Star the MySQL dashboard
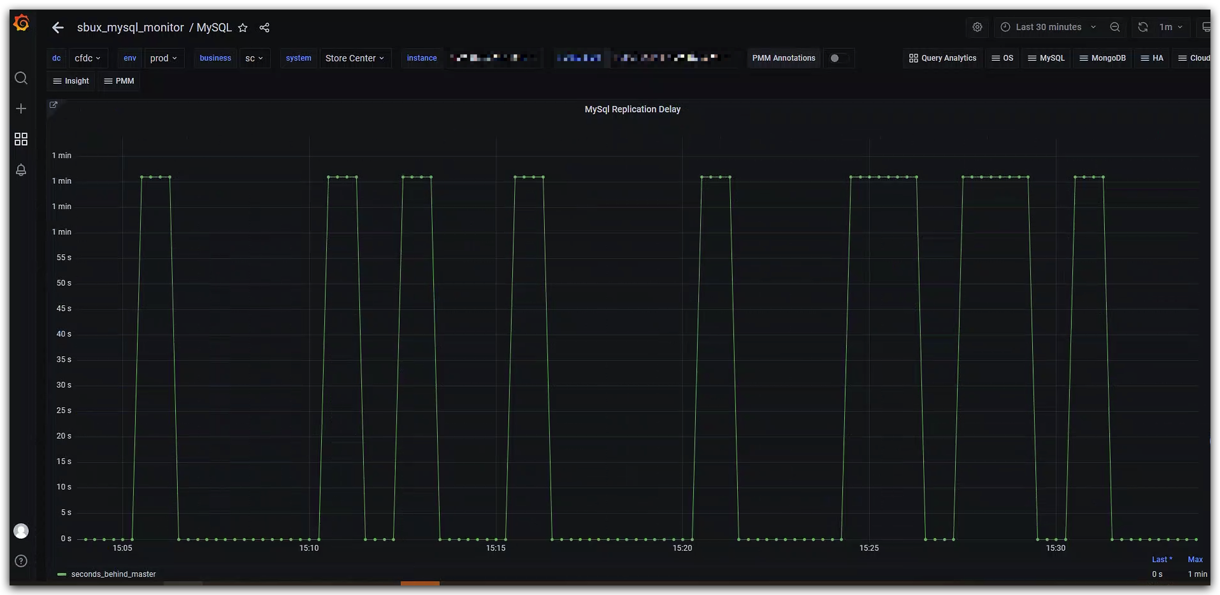The height and width of the screenshot is (595, 1220). pyautogui.click(x=243, y=28)
